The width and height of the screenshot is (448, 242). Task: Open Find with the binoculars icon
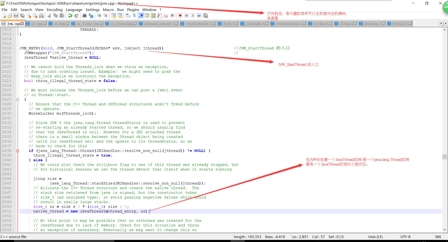coord(84,15)
